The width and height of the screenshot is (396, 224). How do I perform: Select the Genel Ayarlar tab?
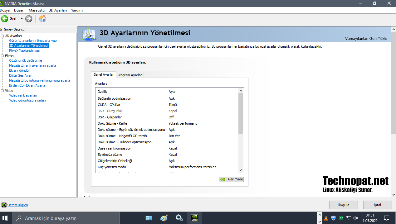coord(104,75)
